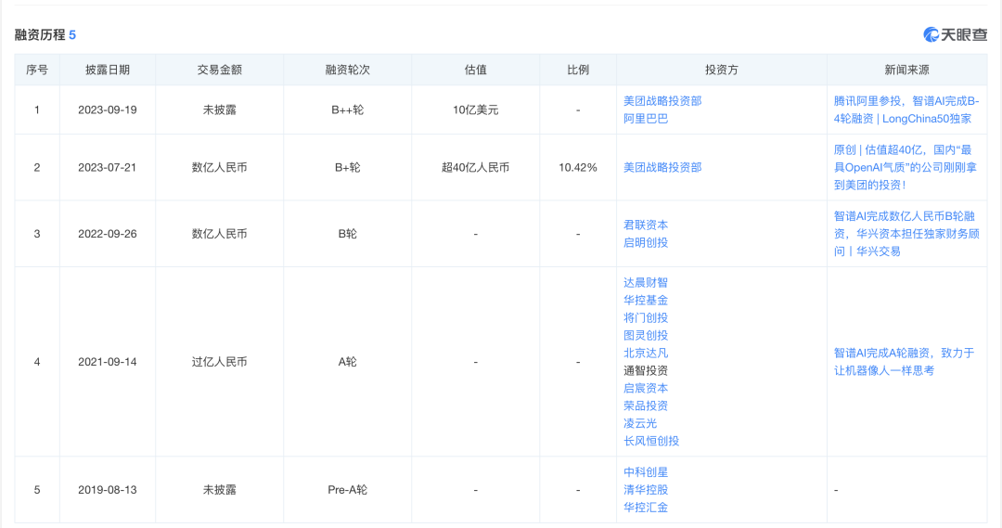Select date cell 2022-09-26
The width and height of the screenshot is (1002, 528).
pyautogui.click(x=108, y=234)
